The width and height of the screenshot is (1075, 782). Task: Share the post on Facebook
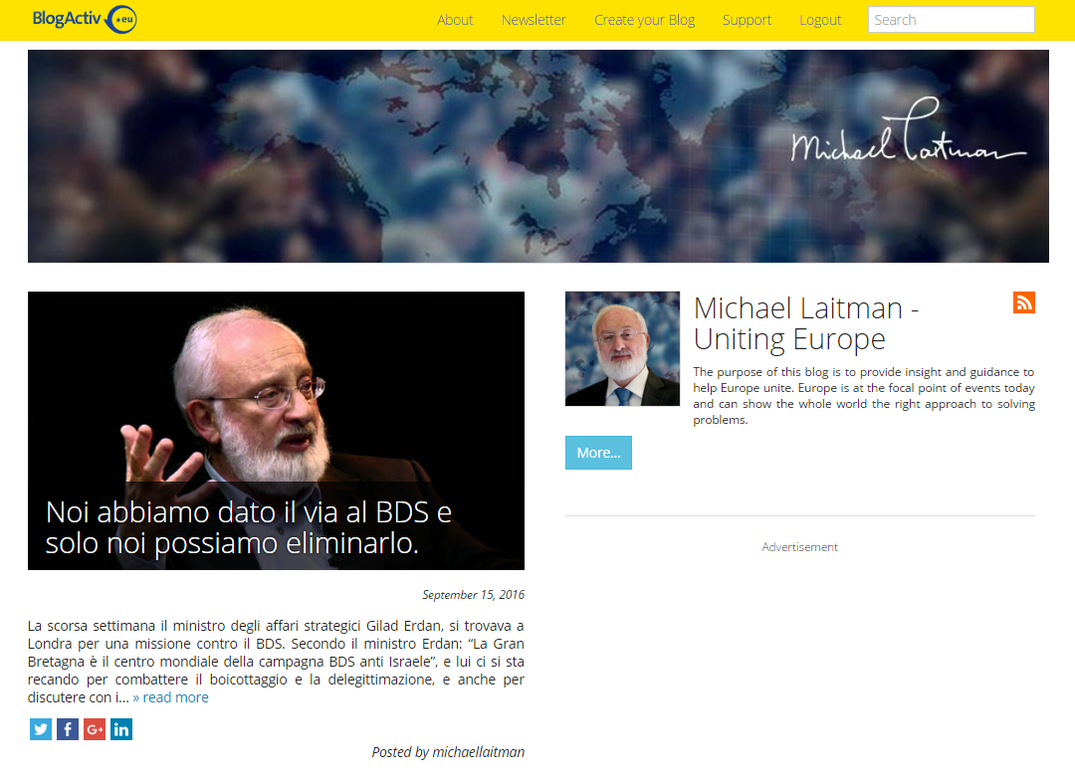(x=68, y=729)
